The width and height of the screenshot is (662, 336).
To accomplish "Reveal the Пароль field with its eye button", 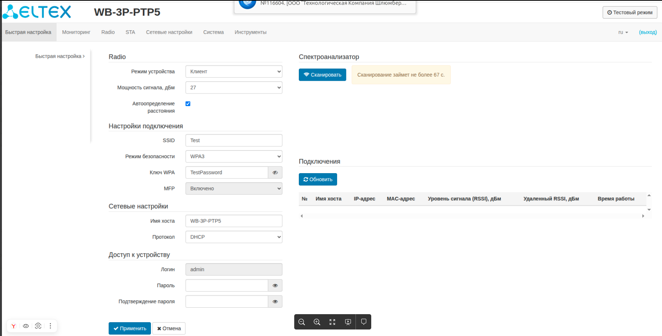I will (275, 285).
